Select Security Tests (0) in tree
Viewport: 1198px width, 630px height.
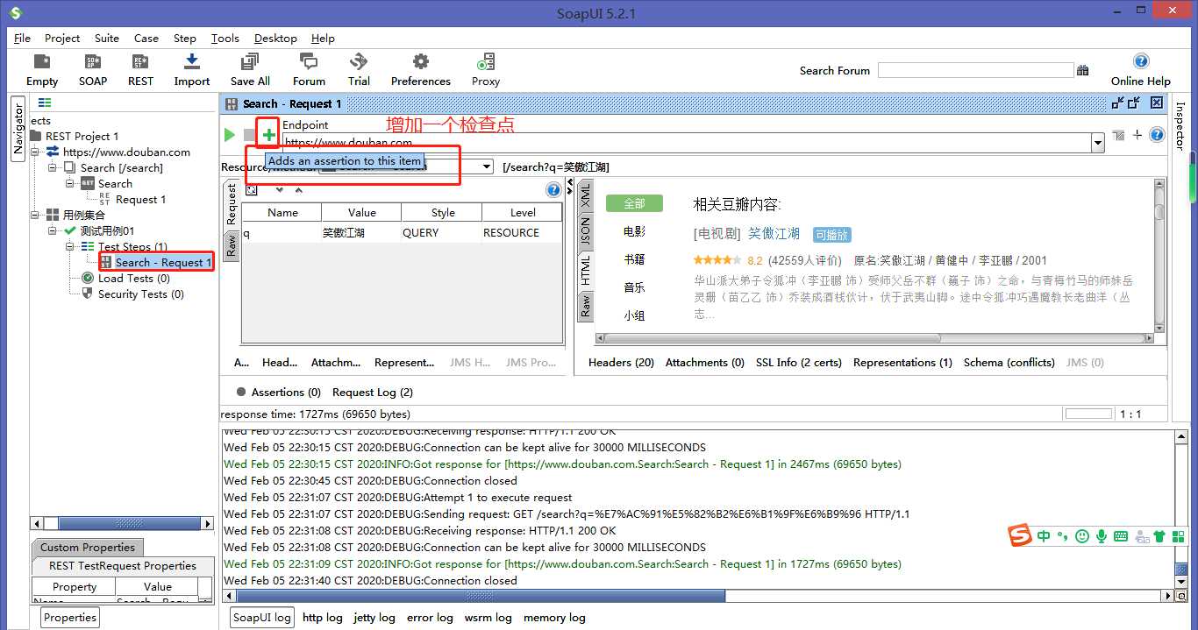pos(140,294)
